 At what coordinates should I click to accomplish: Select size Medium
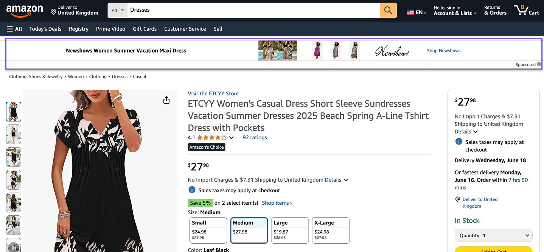pos(249,230)
